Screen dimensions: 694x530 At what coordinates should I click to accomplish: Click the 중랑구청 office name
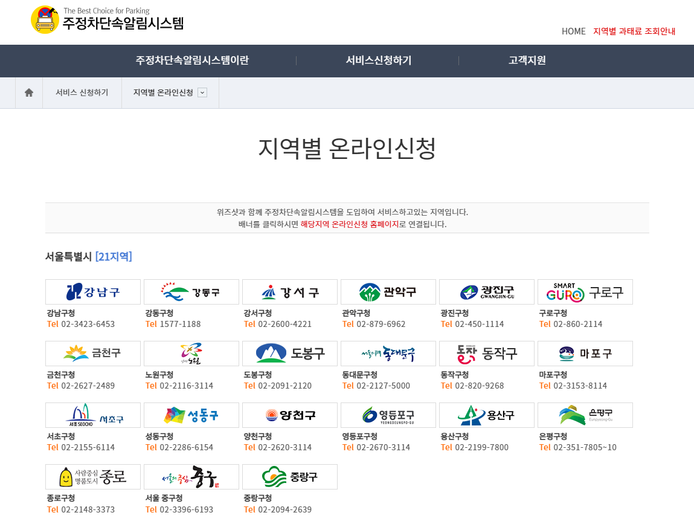click(257, 498)
